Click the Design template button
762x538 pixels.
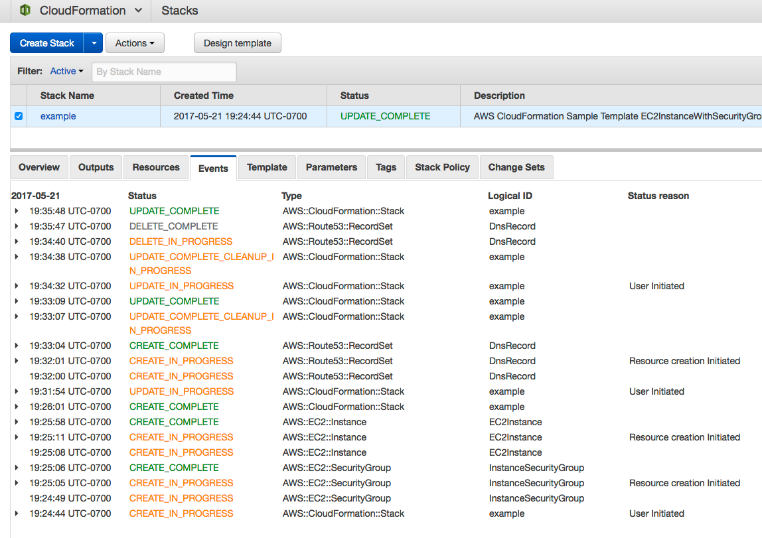237,42
